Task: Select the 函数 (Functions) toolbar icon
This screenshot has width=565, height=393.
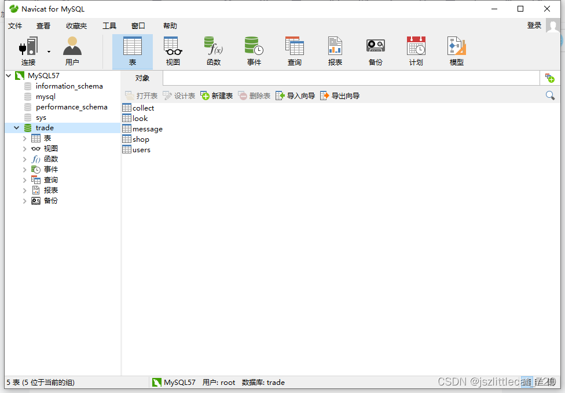Action: point(213,50)
